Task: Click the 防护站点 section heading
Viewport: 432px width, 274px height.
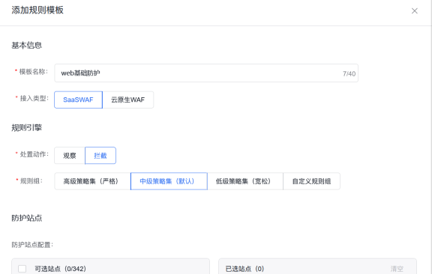Action: [27, 218]
